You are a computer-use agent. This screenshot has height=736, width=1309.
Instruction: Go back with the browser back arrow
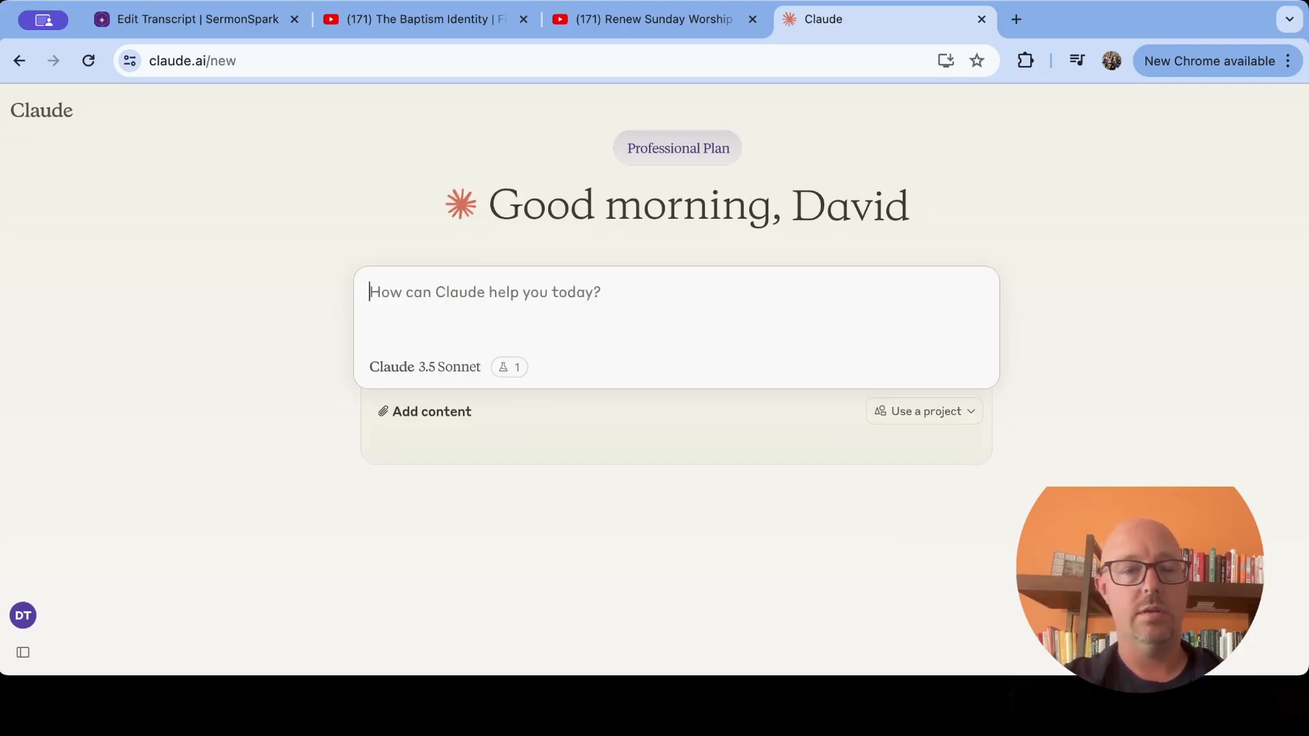tap(19, 61)
